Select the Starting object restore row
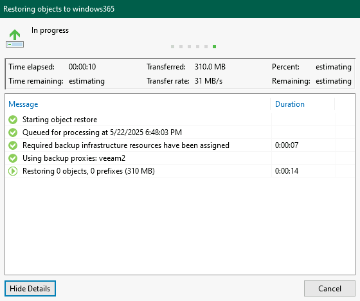Viewport: 360px width, 301px height. tap(180, 120)
